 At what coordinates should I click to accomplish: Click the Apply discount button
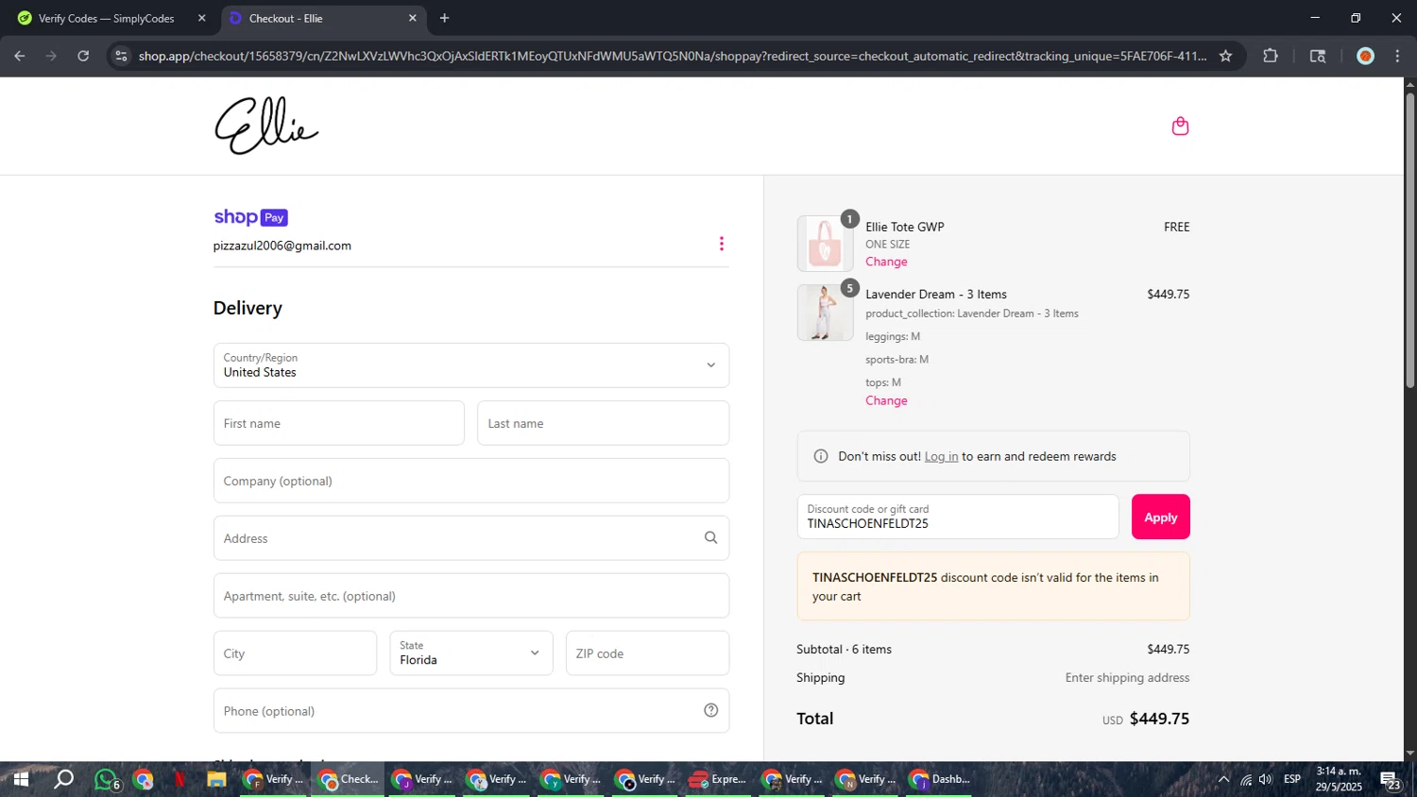coord(1161,517)
